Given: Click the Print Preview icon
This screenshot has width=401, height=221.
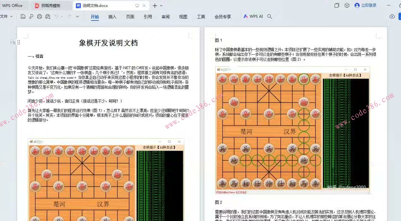Looking at the screenshot, I should 48,16.
